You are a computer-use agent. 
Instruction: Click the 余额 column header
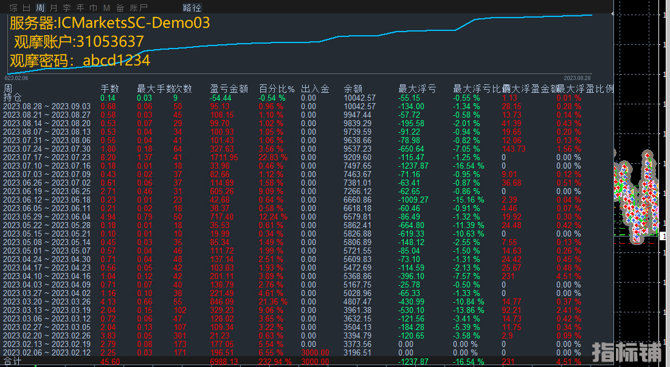353,89
